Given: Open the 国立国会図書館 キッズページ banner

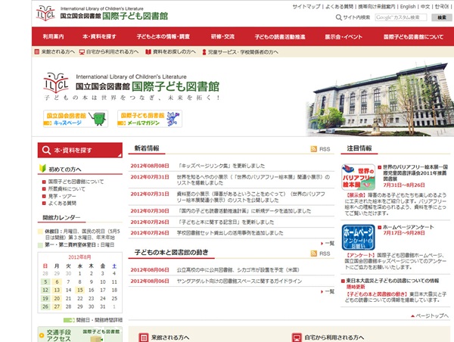Looking at the screenshot, I should 76,119.
